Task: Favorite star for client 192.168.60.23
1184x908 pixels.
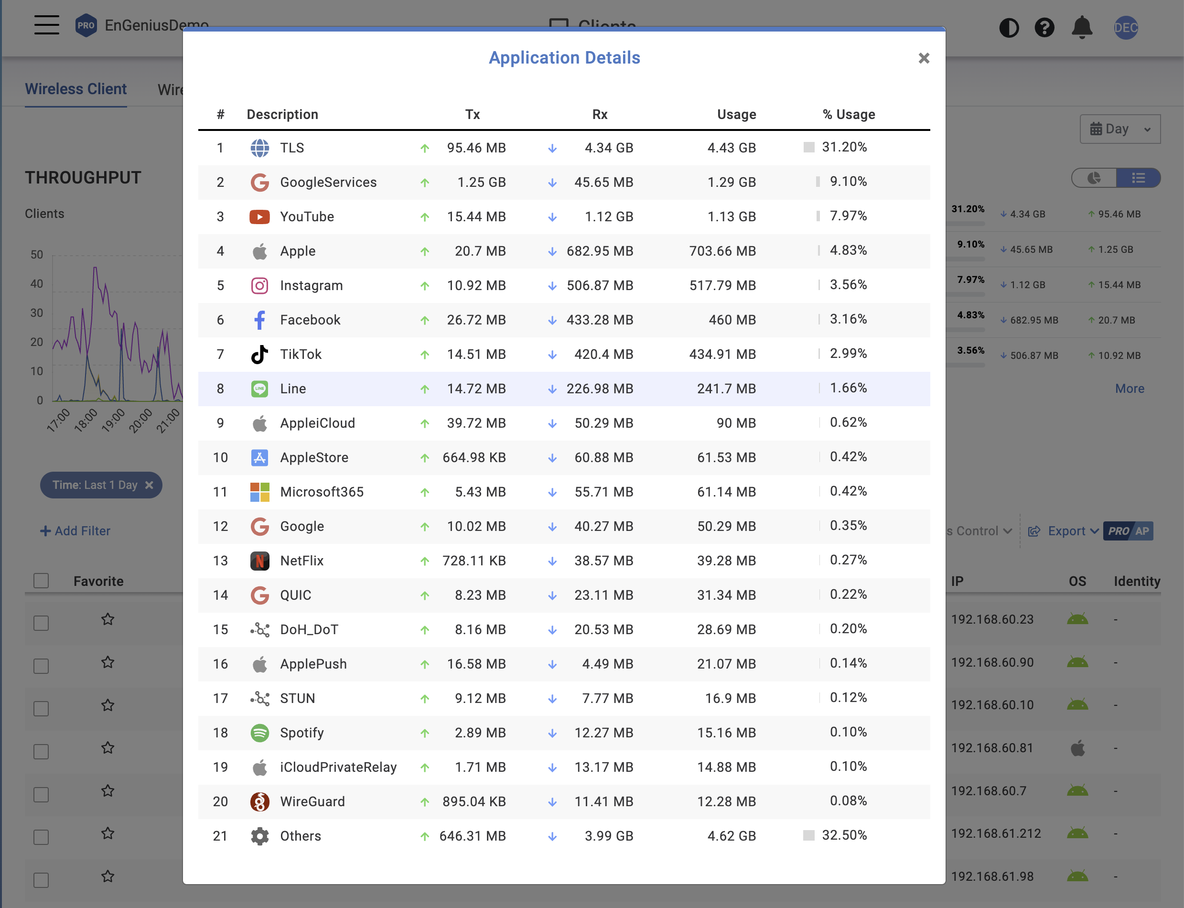Action: 108,619
